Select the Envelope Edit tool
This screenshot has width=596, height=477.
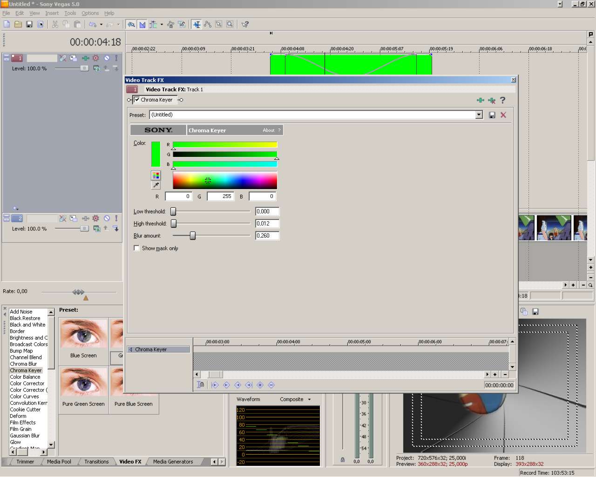pyautogui.click(x=208, y=24)
